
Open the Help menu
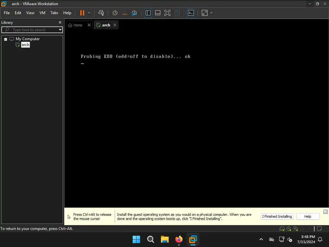[x=67, y=13]
